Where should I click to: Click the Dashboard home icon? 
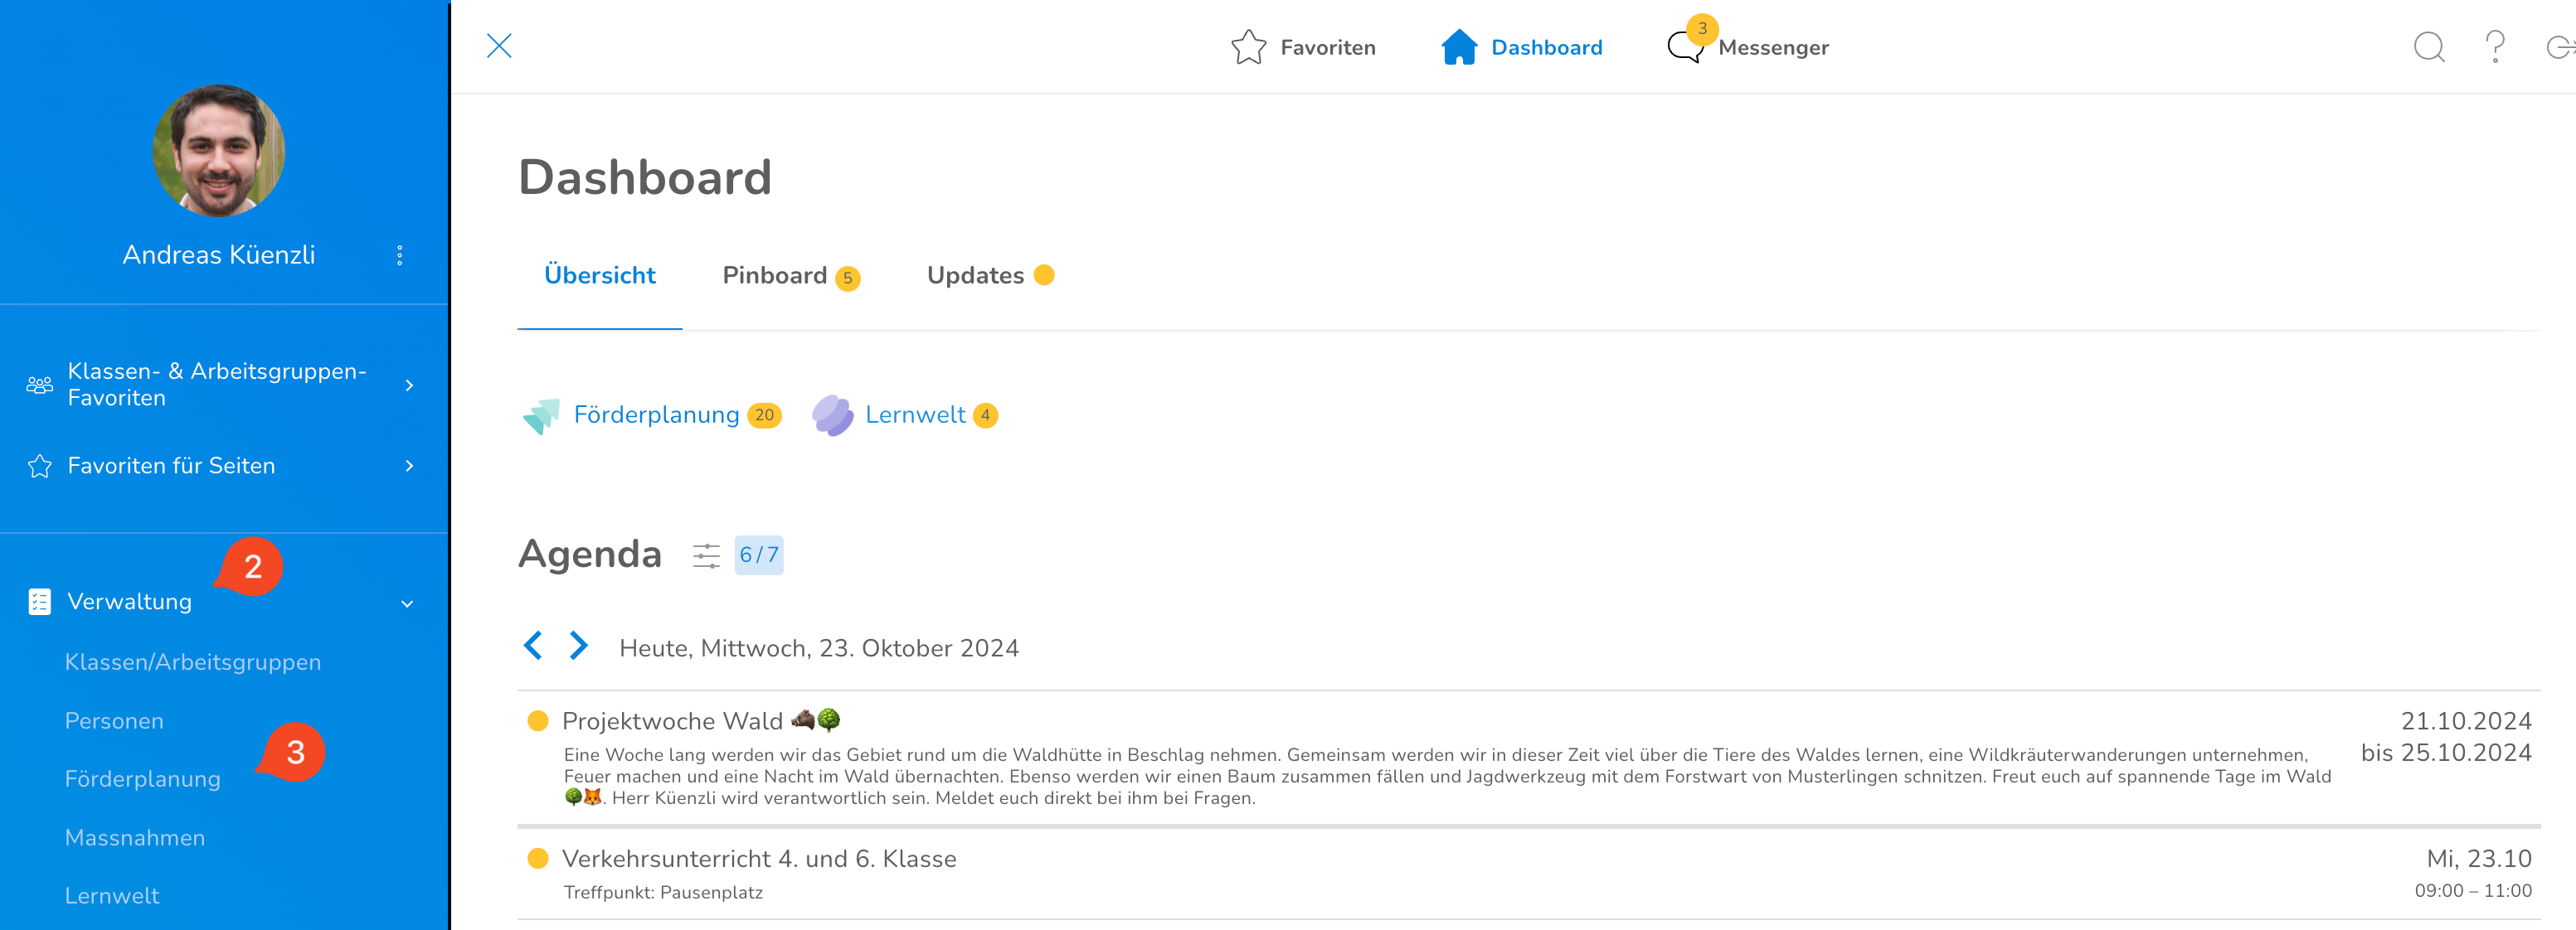pos(1459,47)
